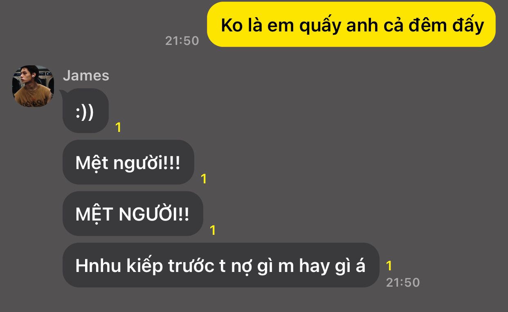The height and width of the screenshot is (312, 508).
Task: Click the 21:50 timestamp under James's last message
Action: 403,283
